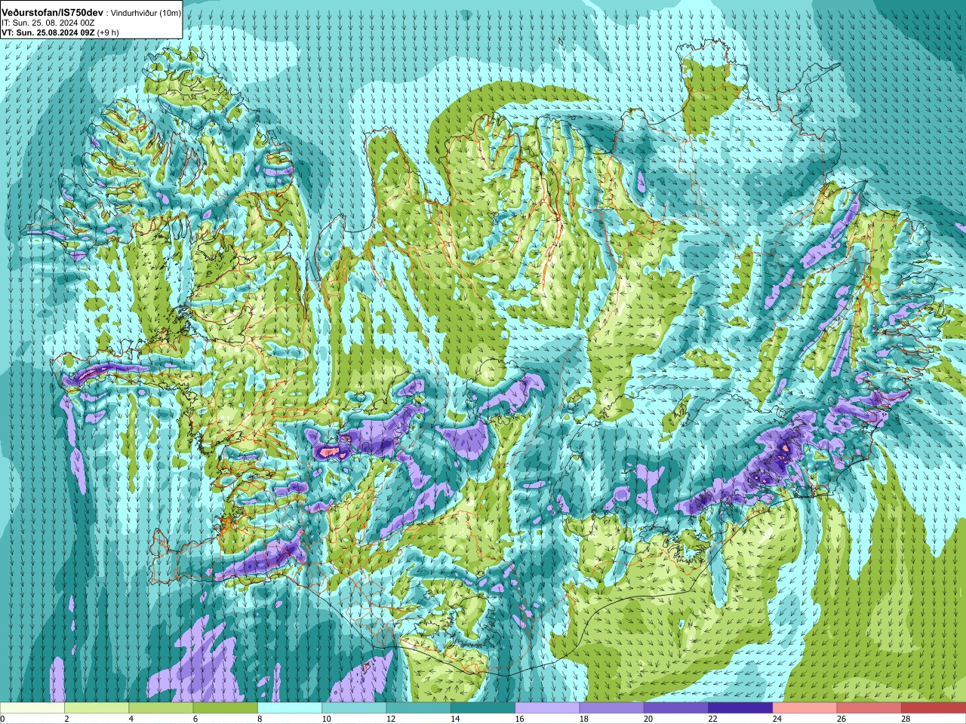Click the 16–18 lavender legend swatch
966x724 pixels.
tap(547, 708)
